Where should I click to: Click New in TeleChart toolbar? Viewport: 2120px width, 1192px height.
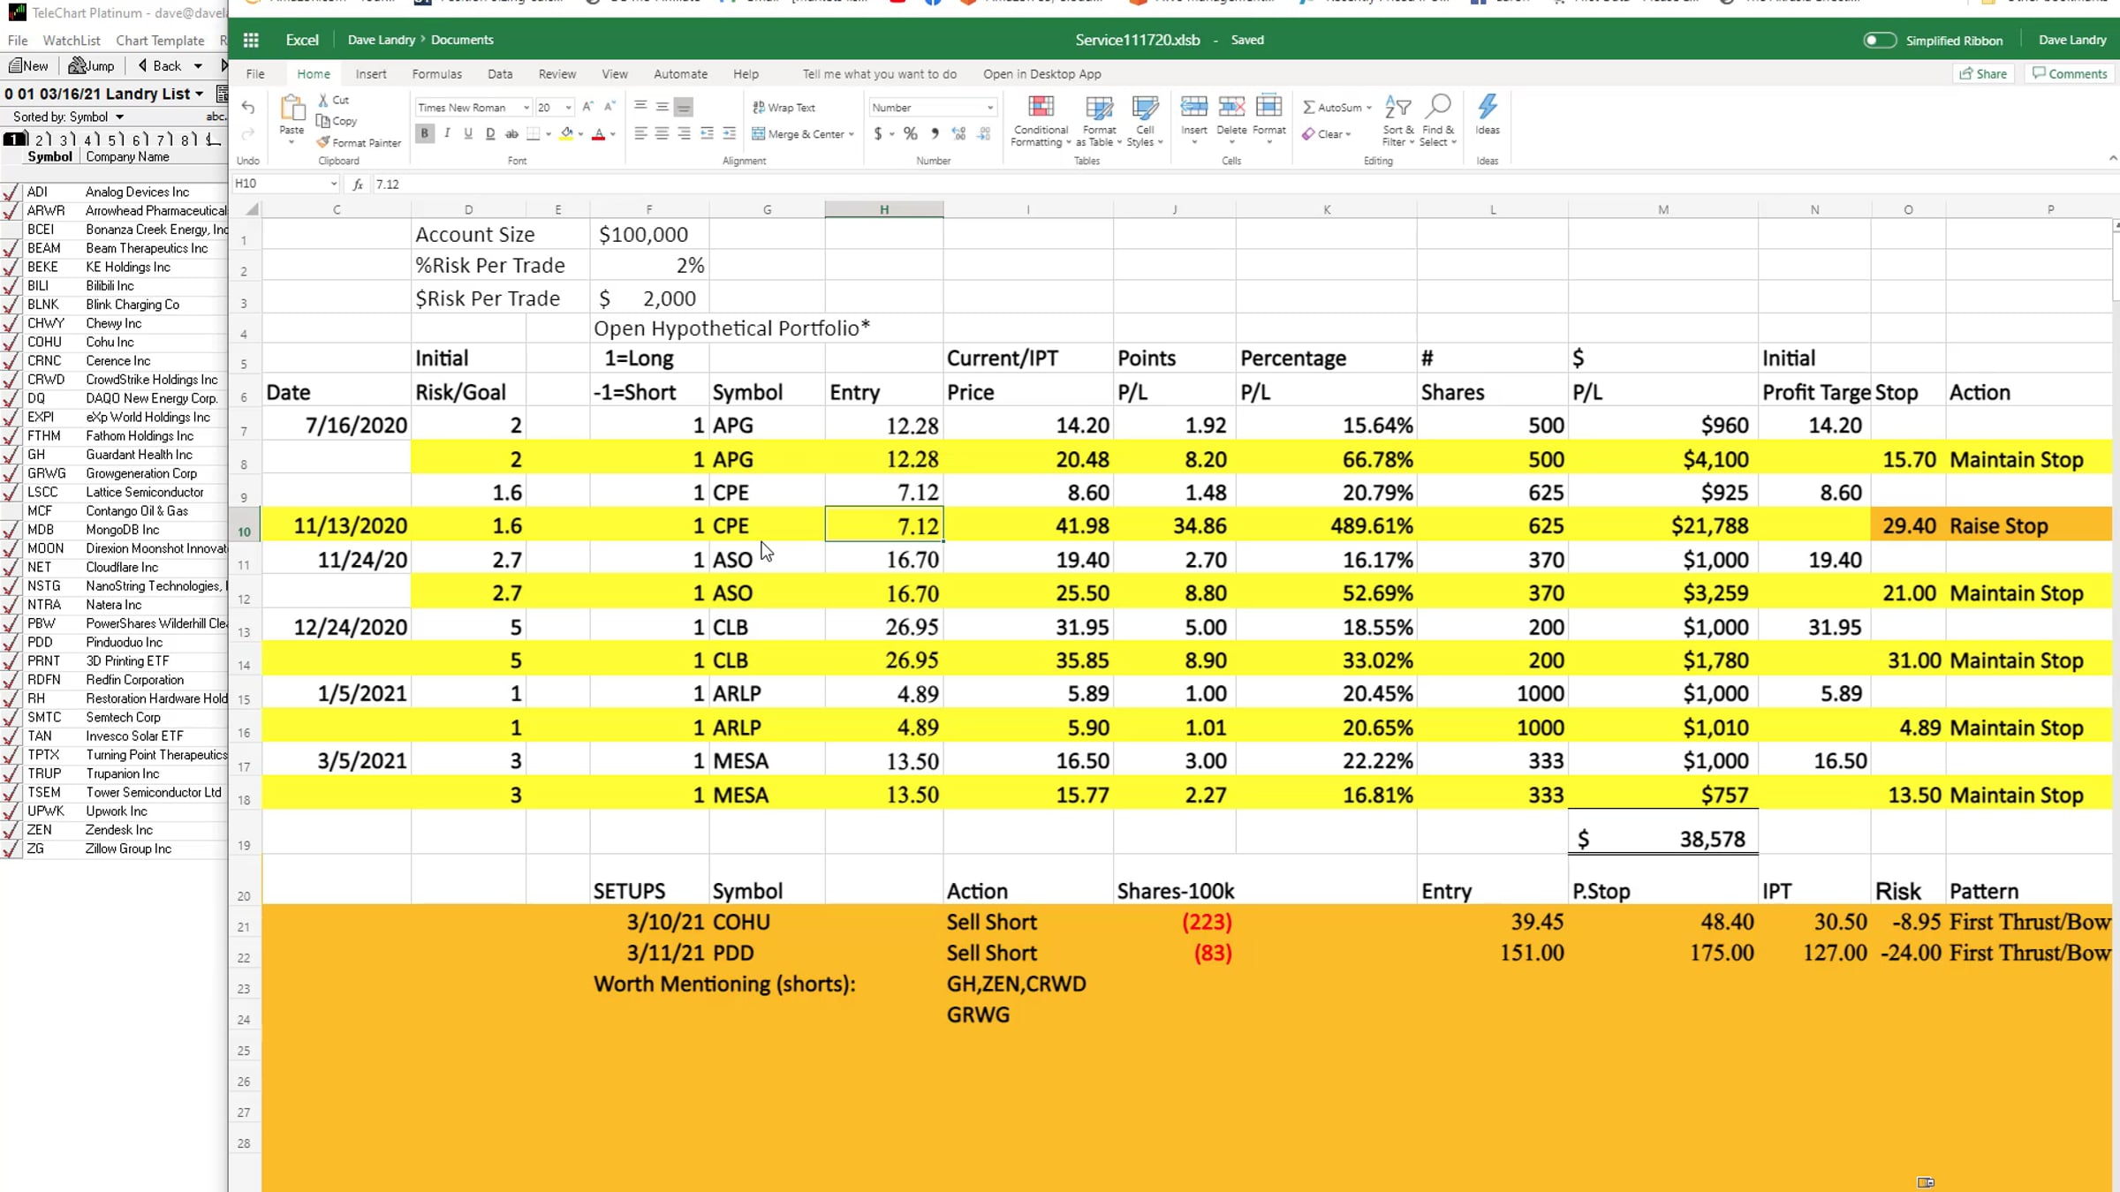pos(28,65)
